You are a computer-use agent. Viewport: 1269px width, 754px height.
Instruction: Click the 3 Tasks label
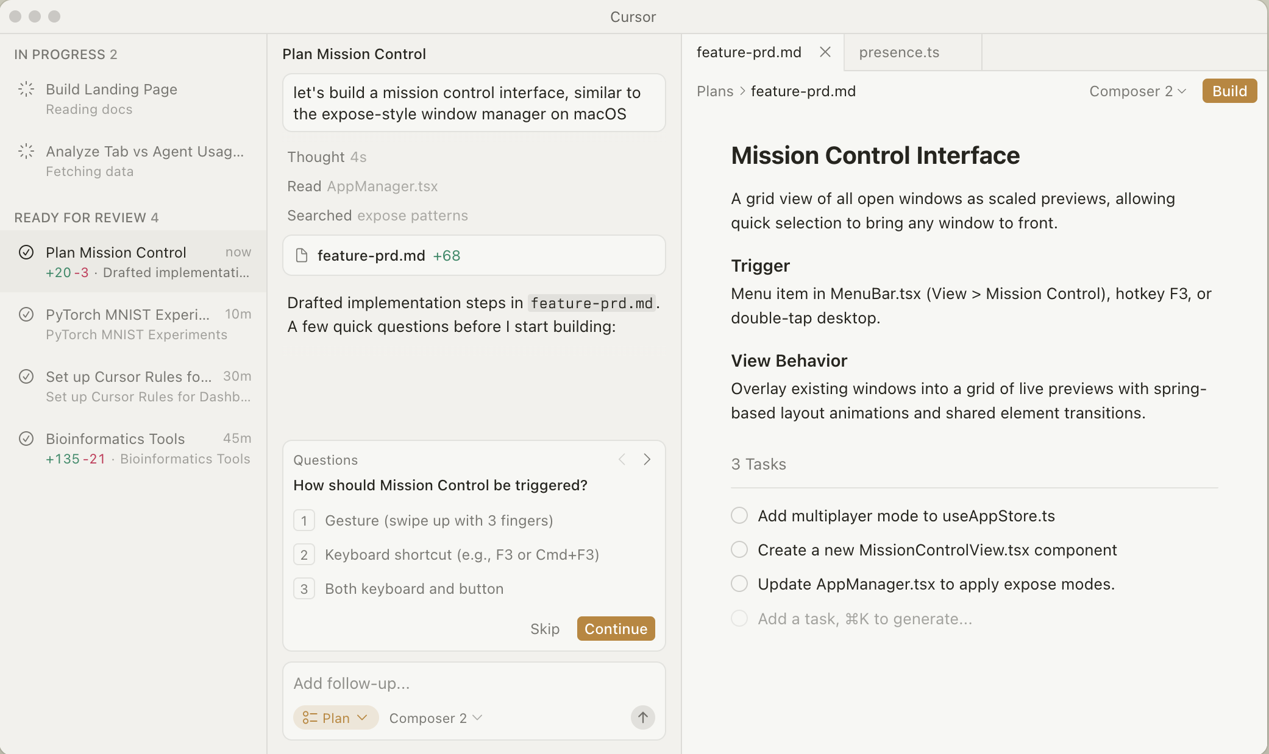tap(758, 464)
